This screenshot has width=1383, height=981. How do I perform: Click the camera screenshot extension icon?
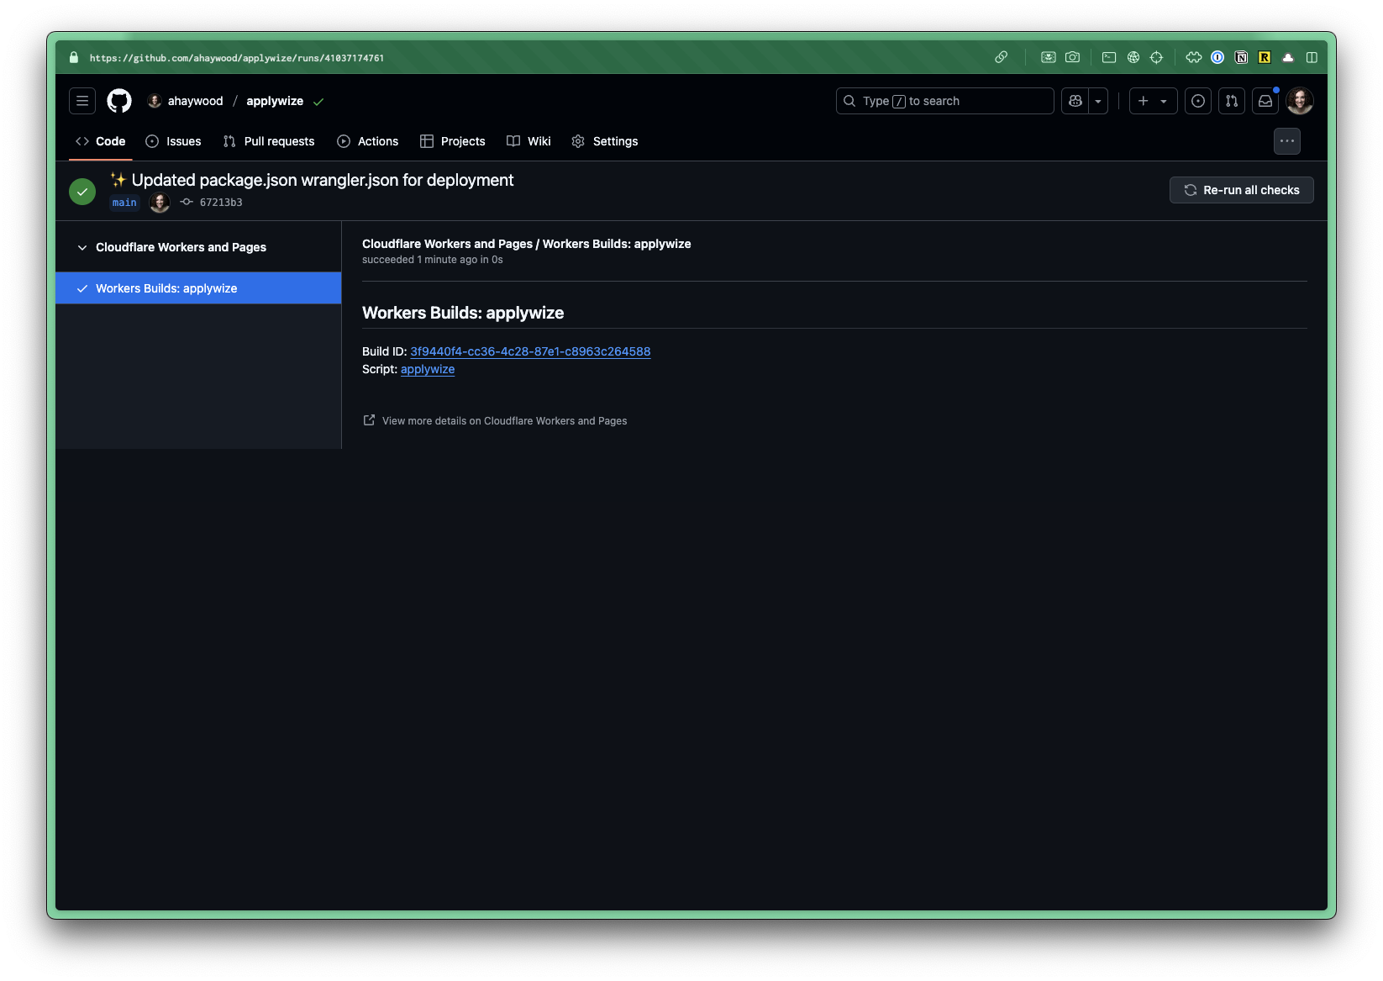1073,57
